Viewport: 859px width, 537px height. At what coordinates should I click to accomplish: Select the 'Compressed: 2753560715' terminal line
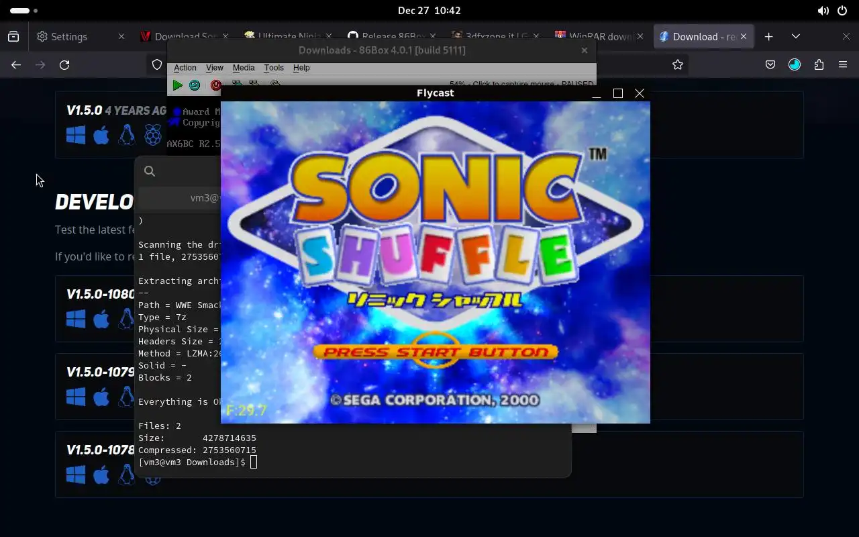[x=197, y=450]
